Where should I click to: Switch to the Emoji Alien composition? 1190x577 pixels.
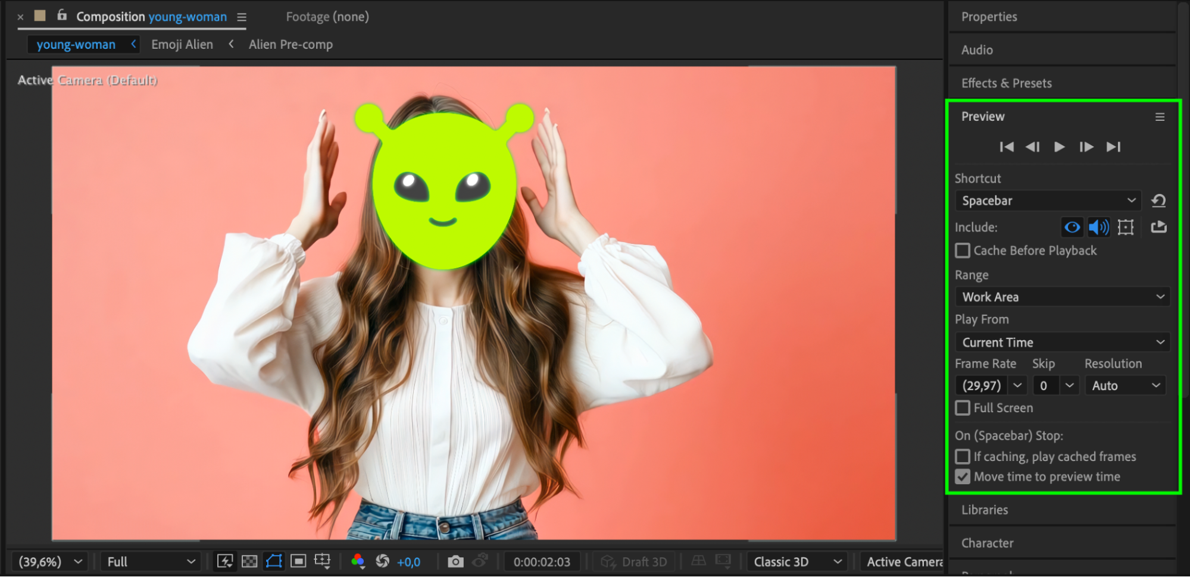coord(182,45)
